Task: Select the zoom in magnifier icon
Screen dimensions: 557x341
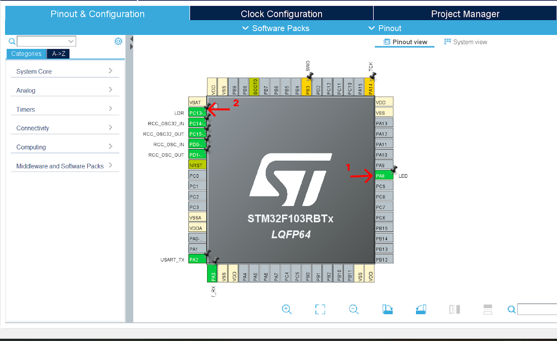Action: 287,309
